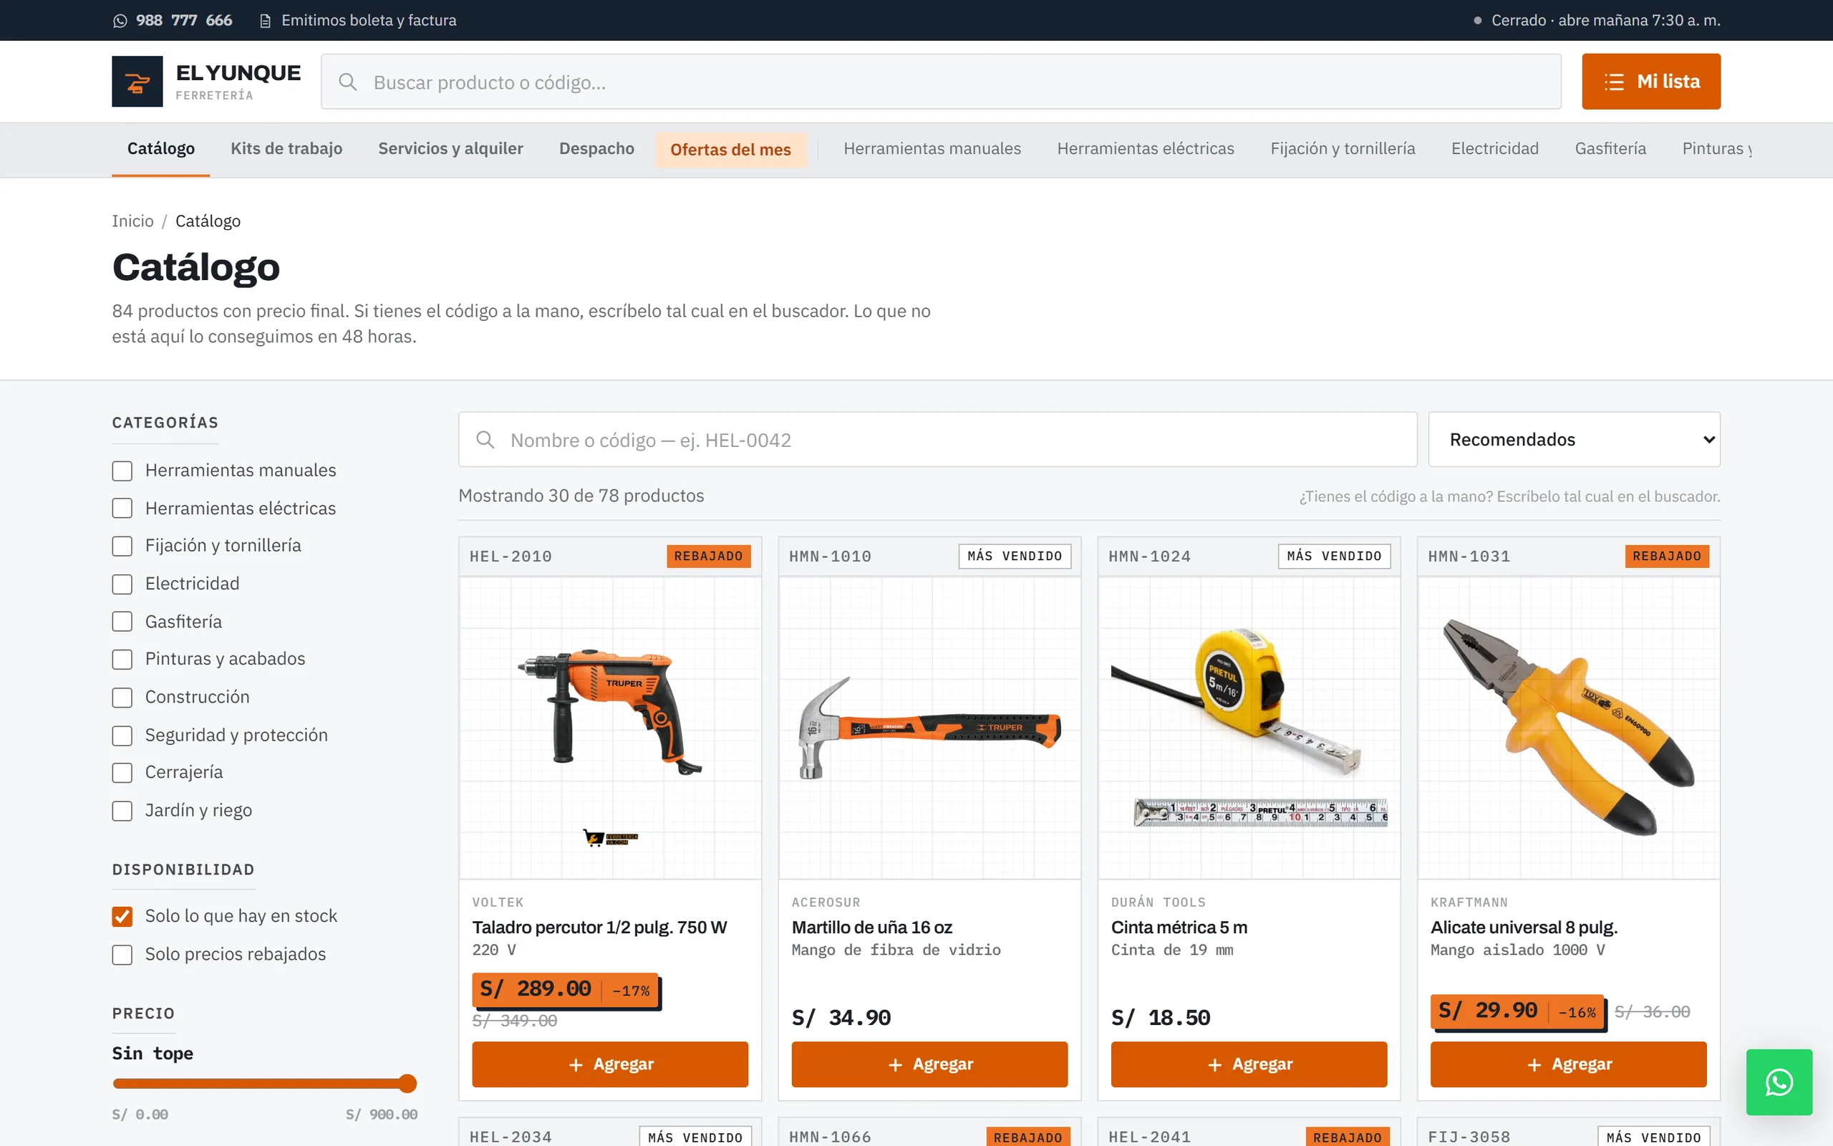
Task: Add Alicate universal 8 pulg. to list
Action: 1569,1064
